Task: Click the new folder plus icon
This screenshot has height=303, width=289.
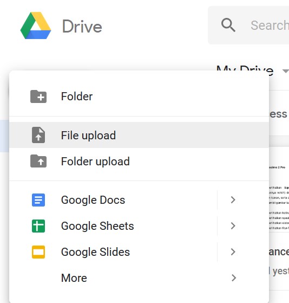Action: click(x=38, y=96)
